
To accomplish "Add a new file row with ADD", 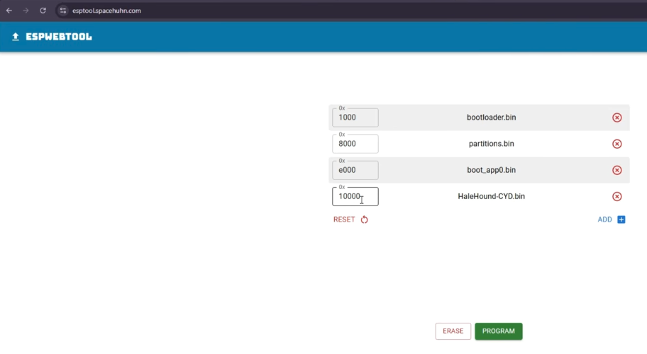I will pyautogui.click(x=611, y=219).
